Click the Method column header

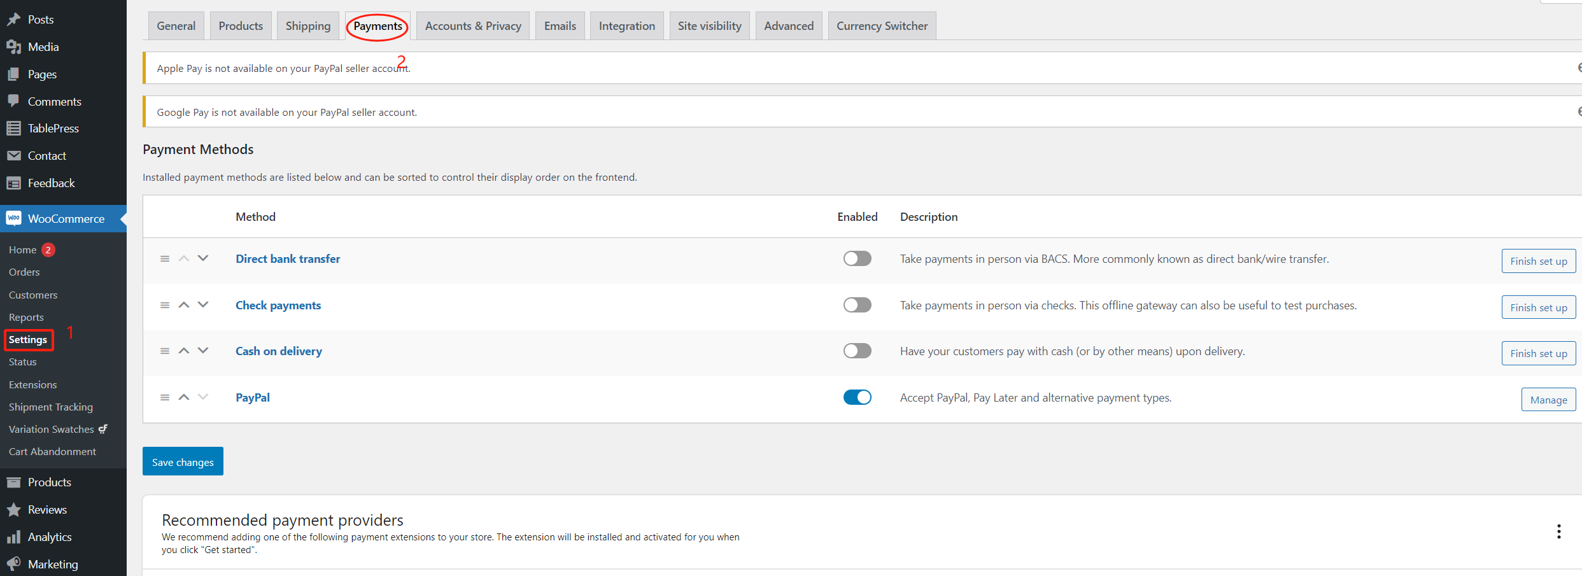click(x=255, y=217)
